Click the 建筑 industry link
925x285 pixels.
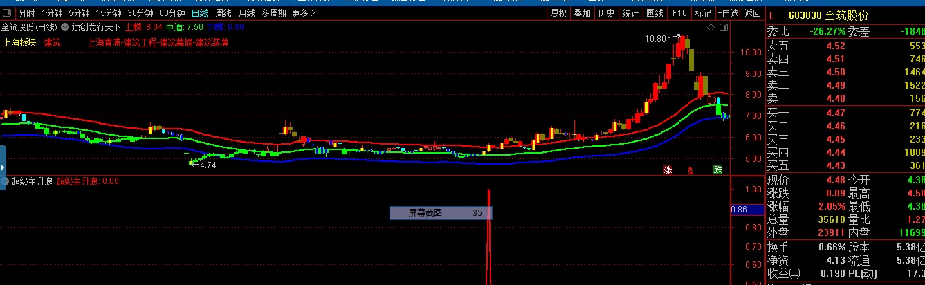[52, 42]
